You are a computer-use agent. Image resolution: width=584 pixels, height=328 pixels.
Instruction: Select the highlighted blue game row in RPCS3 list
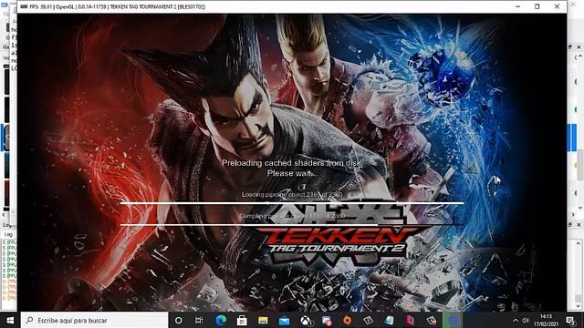(572, 138)
